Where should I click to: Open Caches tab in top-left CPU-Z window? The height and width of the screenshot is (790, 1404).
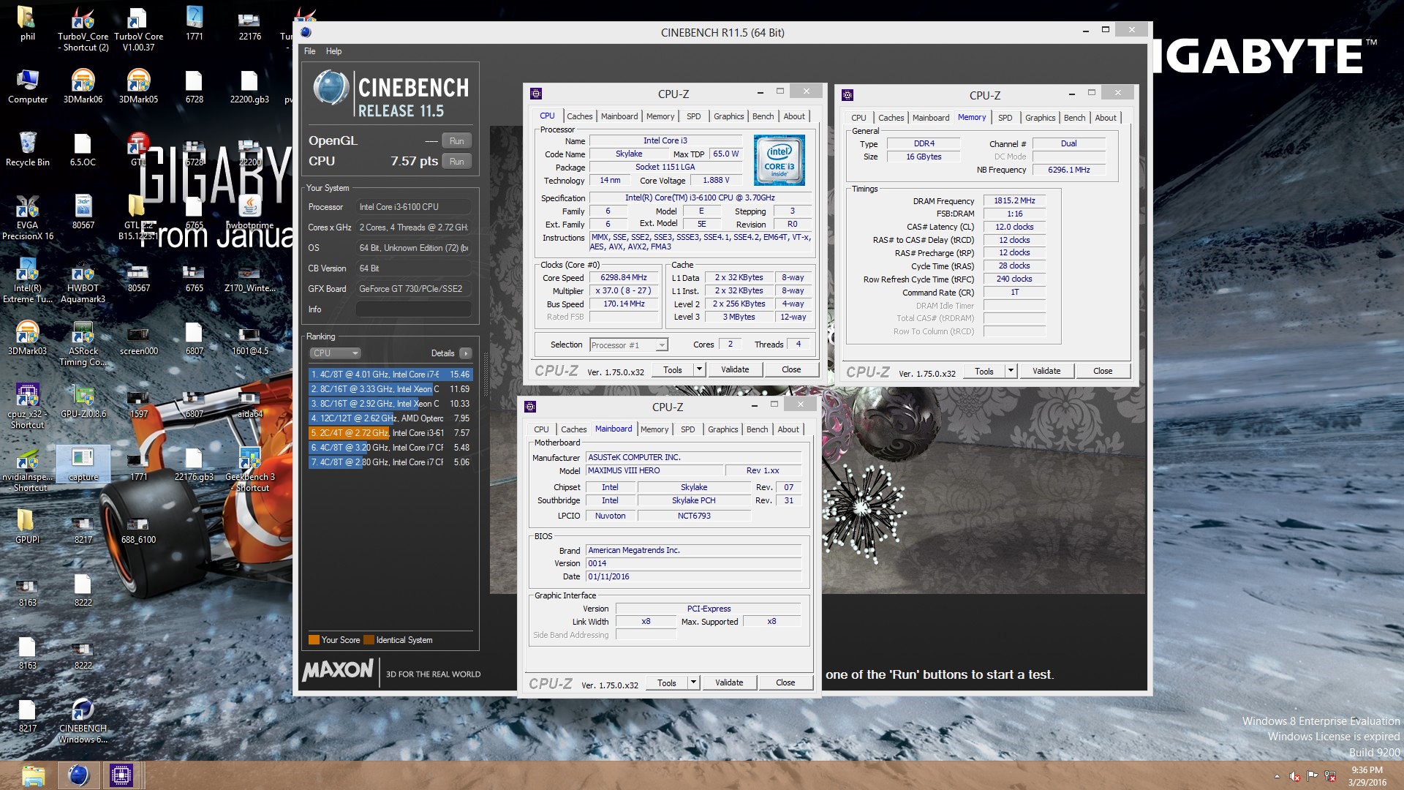pyautogui.click(x=579, y=116)
